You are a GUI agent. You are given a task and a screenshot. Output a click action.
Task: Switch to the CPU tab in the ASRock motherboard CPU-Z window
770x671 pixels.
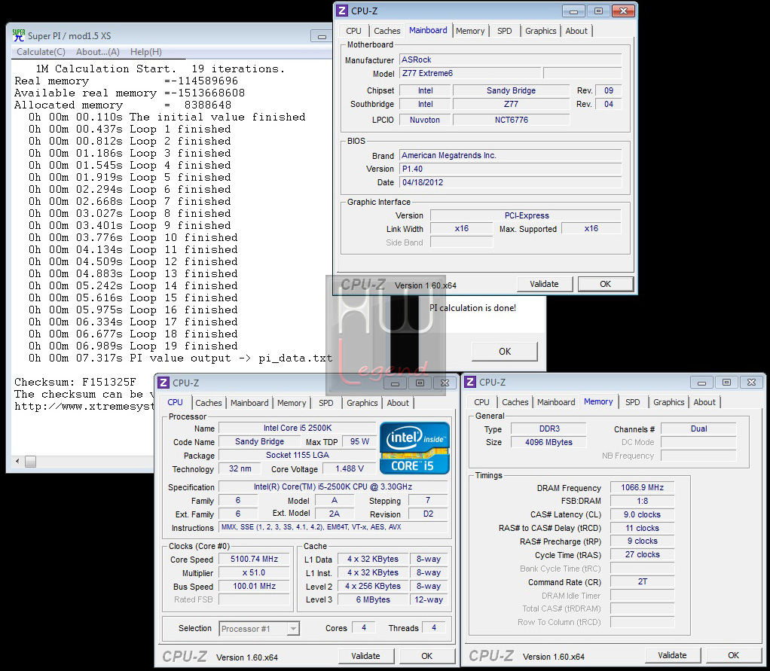(x=353, y=31)
